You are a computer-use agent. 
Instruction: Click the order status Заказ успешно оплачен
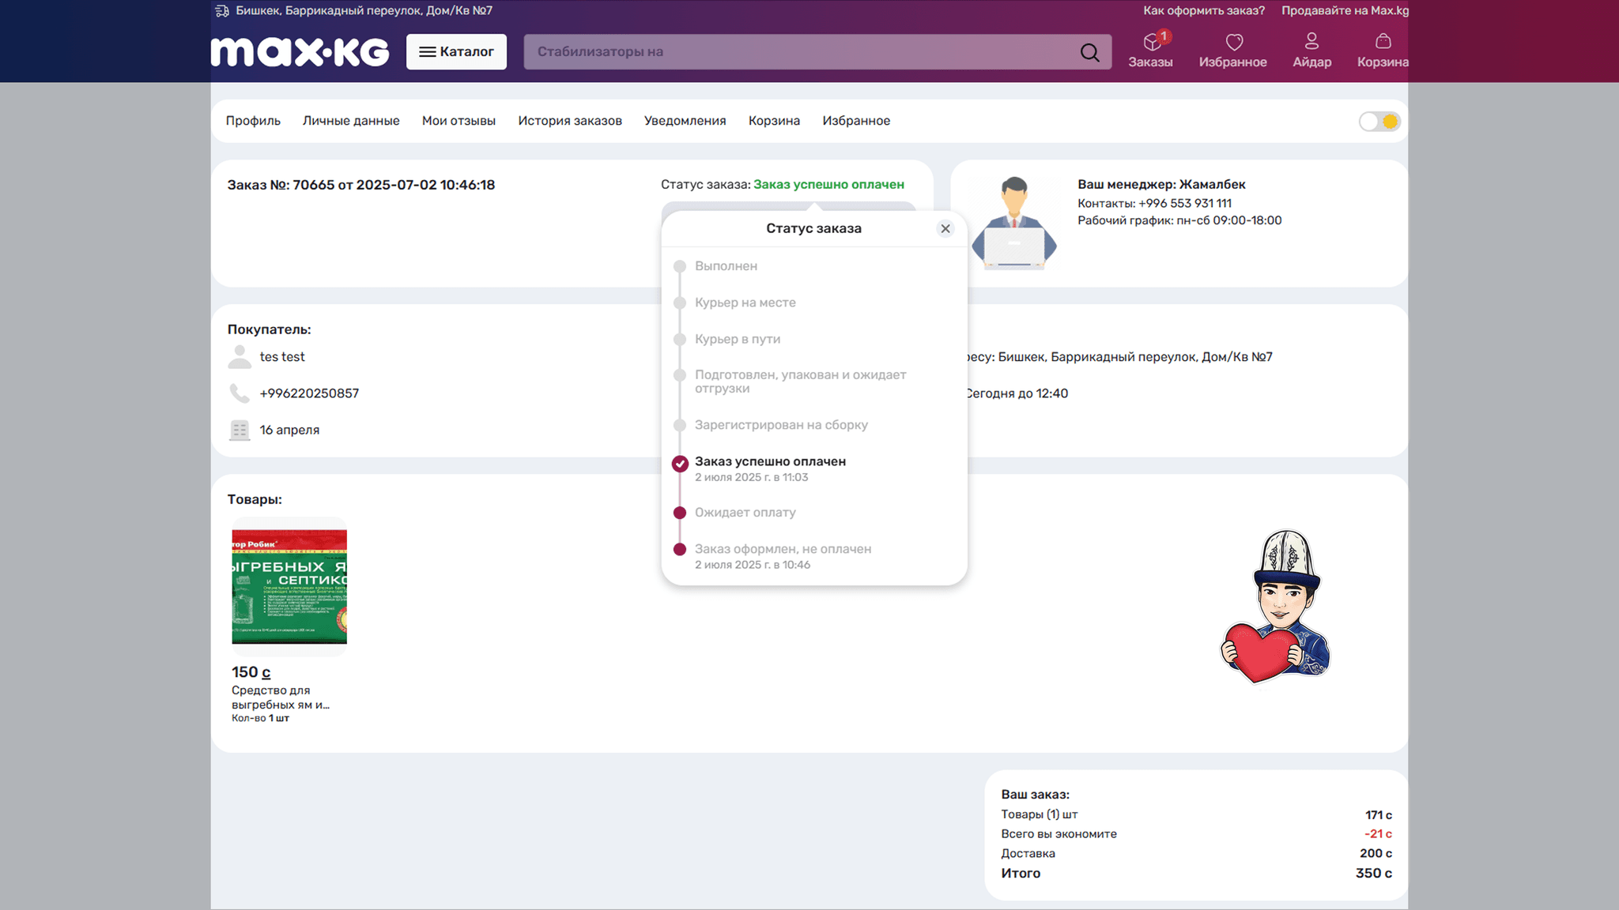click(828, 185)
